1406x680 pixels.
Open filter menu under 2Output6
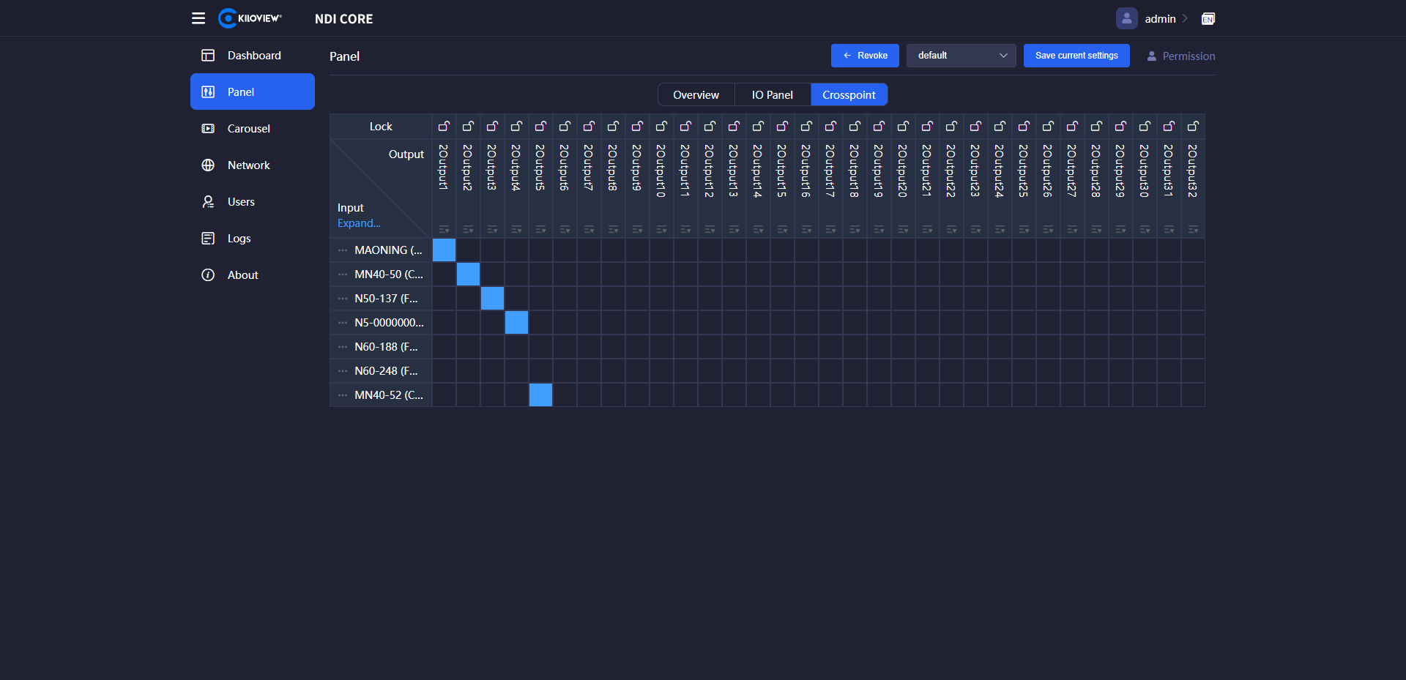point(565,230)
